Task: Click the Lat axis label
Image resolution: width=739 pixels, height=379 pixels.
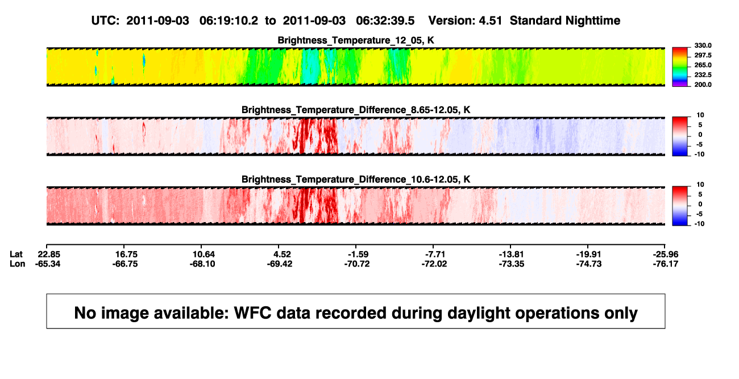Action: pos(17,254)
